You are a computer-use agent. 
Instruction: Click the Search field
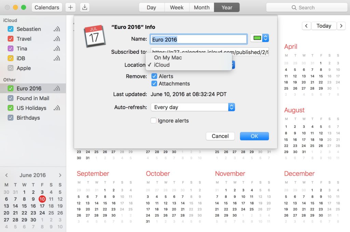(307, 8)
